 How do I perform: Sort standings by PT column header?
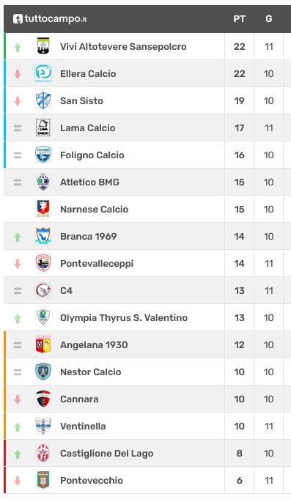[x=239, y=19]
